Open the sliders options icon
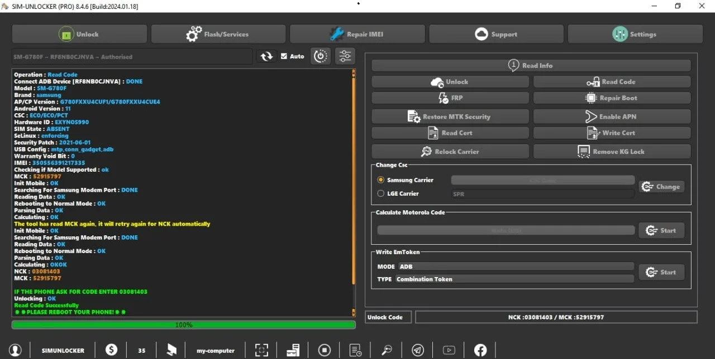The height and width of the screenshot is (359, 715). tap(345, 56)
